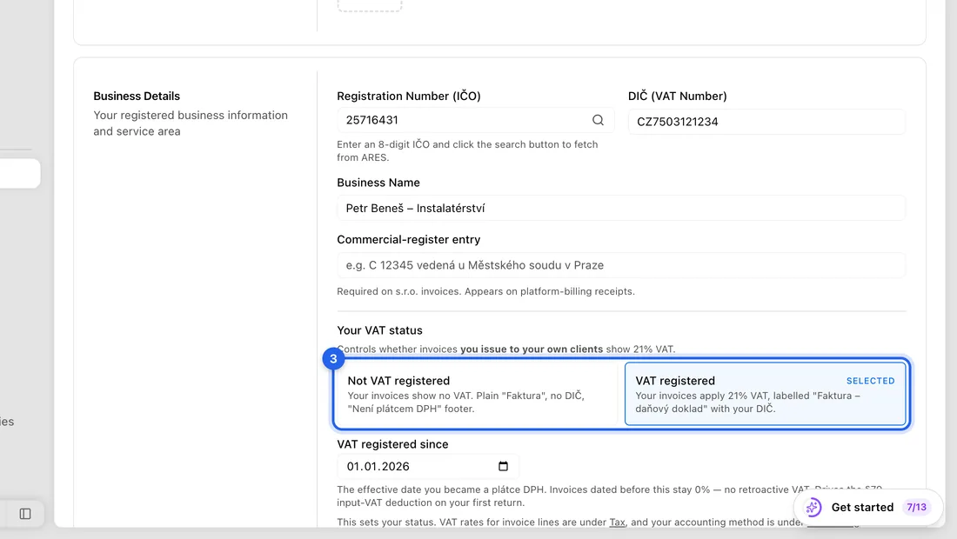Click the 'Your VAT status' label
957x539 pixels.
click(x=379, y=330)
